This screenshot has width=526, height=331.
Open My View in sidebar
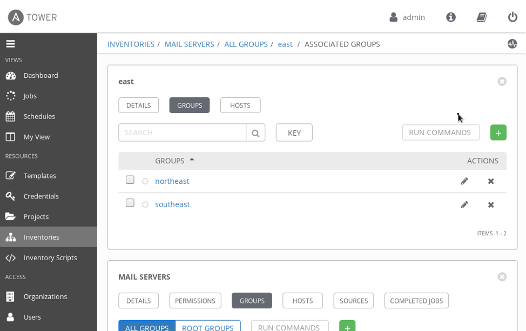coord(48,137)
